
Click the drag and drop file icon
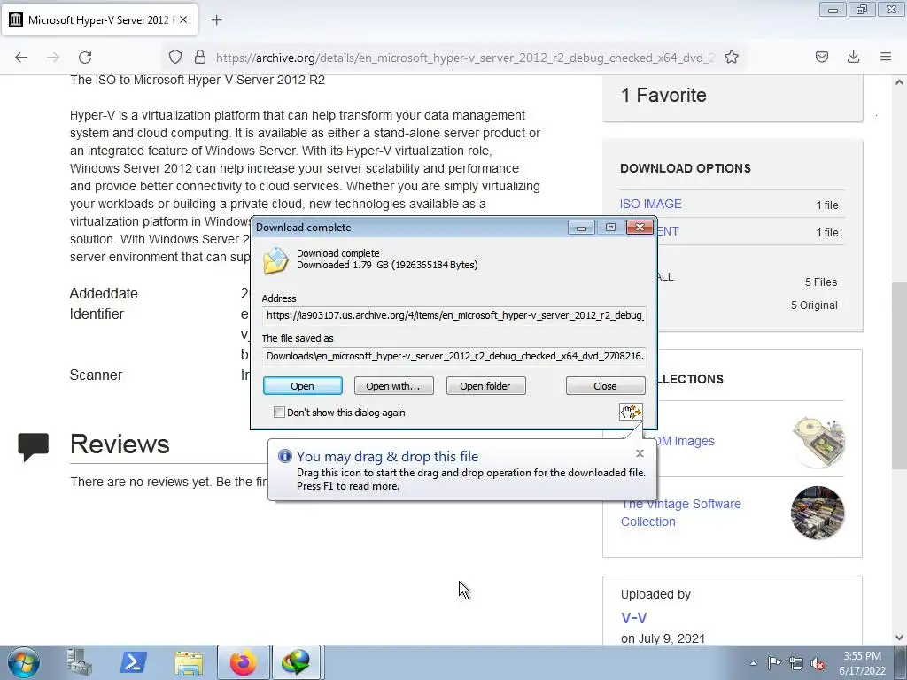tap(631, 412)
